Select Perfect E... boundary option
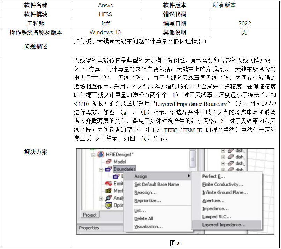The image size is (281, 249). [x=214, y=176]
